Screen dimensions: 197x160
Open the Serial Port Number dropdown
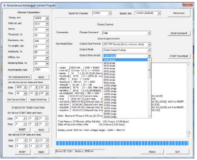[110, 13]
